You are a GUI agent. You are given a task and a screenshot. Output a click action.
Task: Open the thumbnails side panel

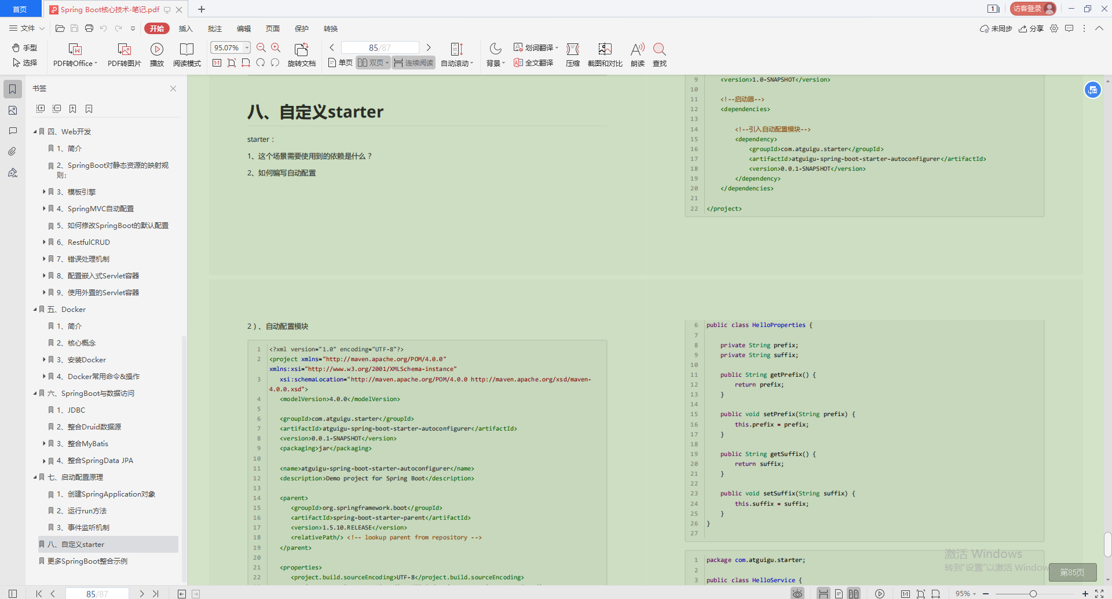(x=13, y=110)
